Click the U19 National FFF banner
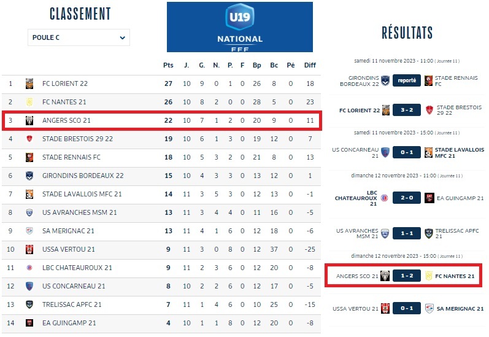 pos(240,27)
